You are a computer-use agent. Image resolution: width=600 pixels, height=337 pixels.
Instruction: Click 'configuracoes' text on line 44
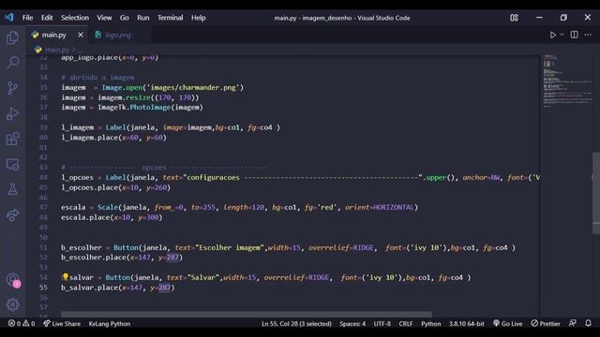point(212,177)
